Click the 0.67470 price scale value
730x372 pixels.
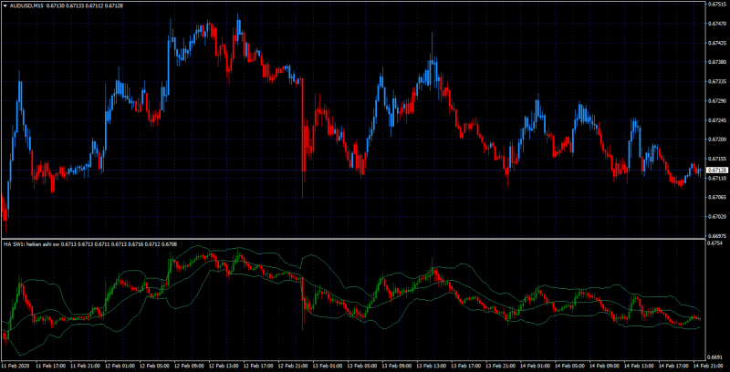717,23
